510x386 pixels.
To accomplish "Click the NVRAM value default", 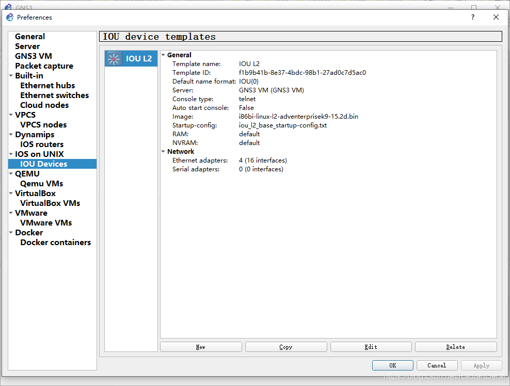I will [x=249, y=143].
